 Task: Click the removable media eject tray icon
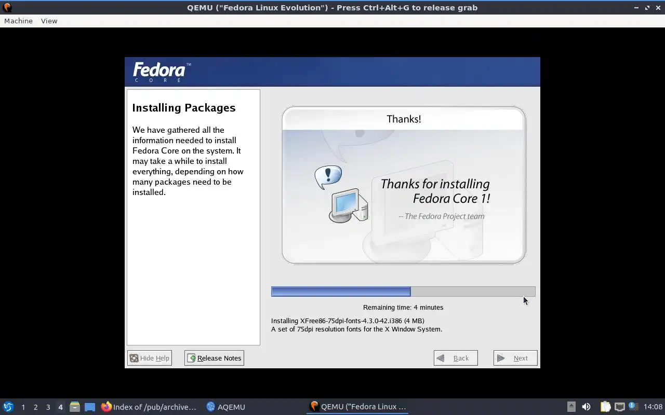(571, 407)
